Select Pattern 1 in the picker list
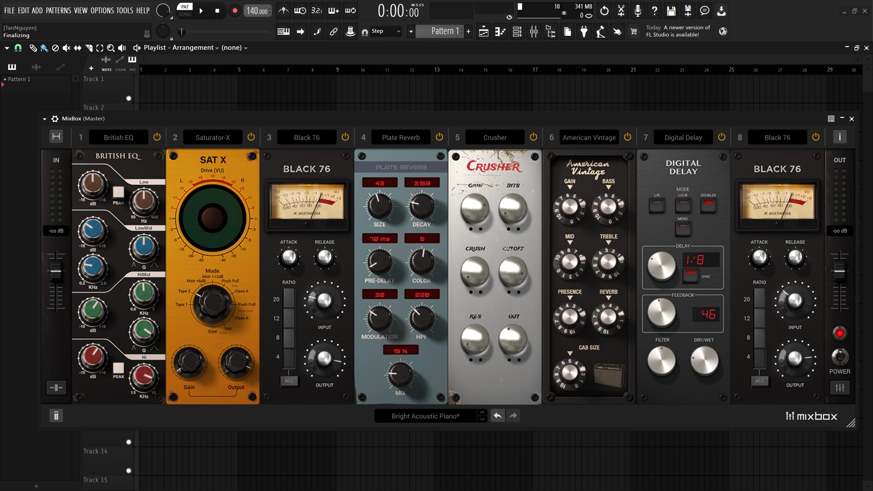Screen dimensions: 873x491 [19, 79]
